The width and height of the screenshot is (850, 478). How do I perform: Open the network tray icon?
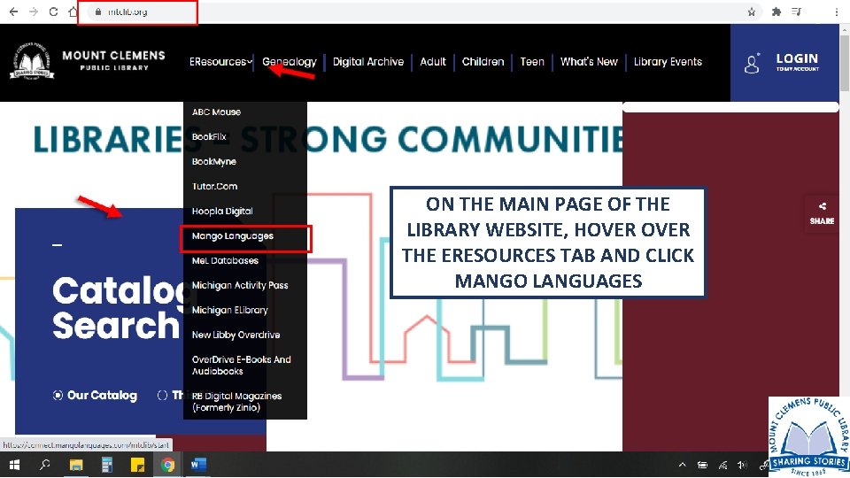[x=722, y=465]
